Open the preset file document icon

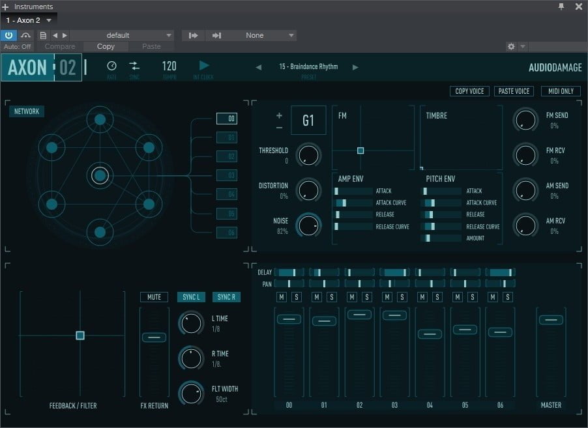(x=43, y=35)
